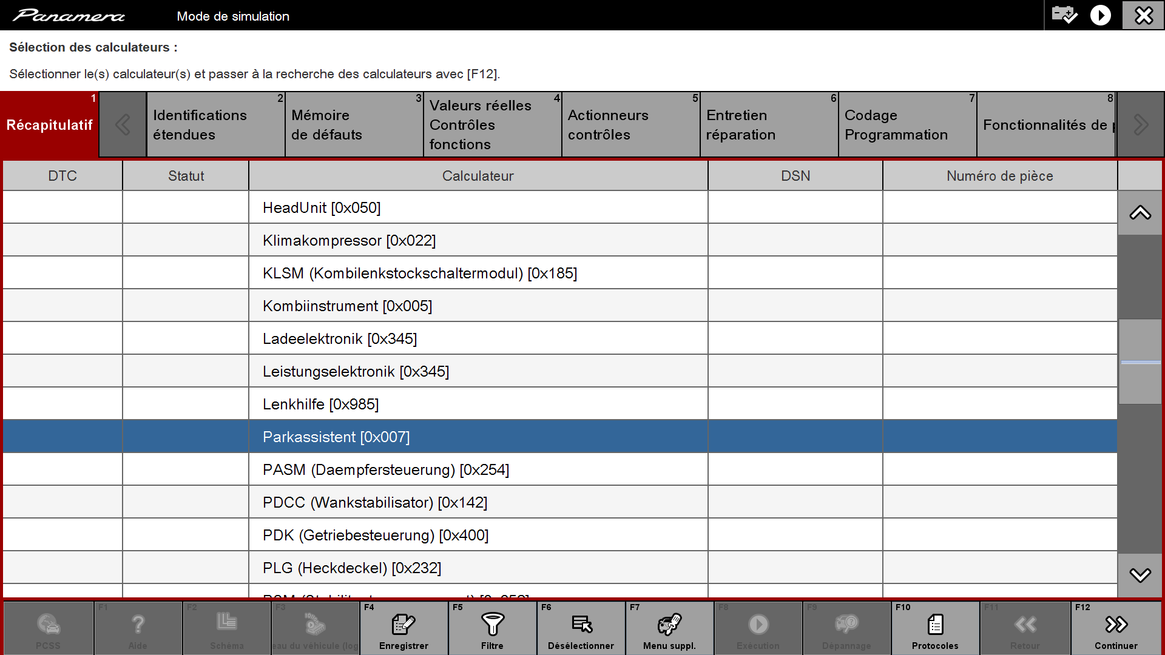
Task: Open Mémoire de défauts tab
Action: pyautogui.click(x=354, y=125)
